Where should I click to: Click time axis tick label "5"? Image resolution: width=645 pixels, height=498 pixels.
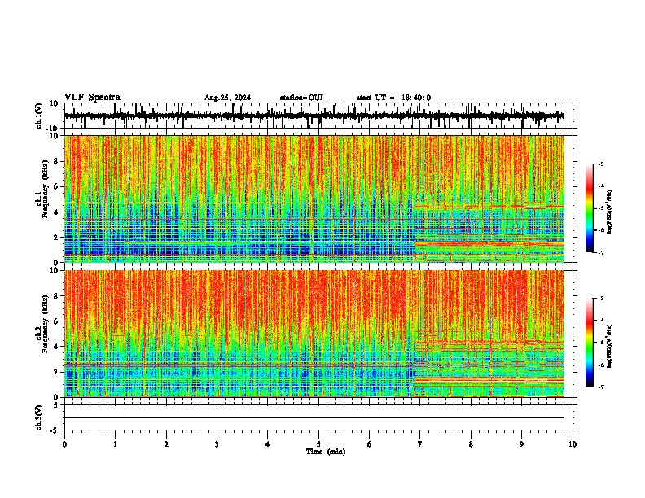[318, 444]
